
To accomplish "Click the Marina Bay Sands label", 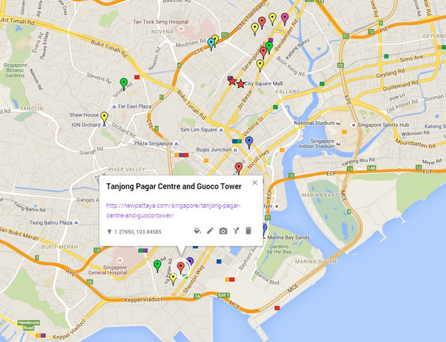I will coord(289,237).
